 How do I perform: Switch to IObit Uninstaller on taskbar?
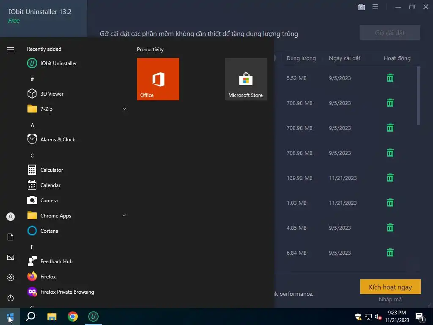click(93, 317)
